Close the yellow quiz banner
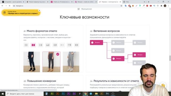This screenshot has height=96, width=171. click(x=39, y=10)
